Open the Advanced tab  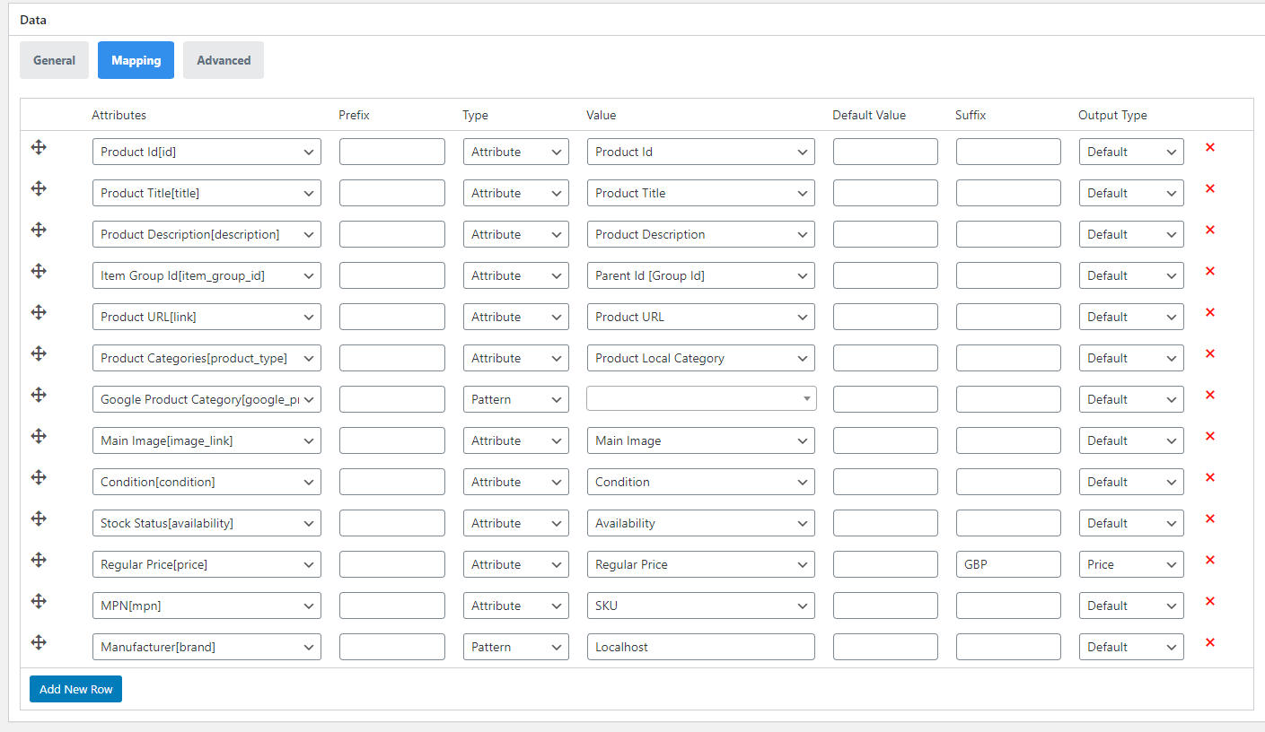[224, 60]
